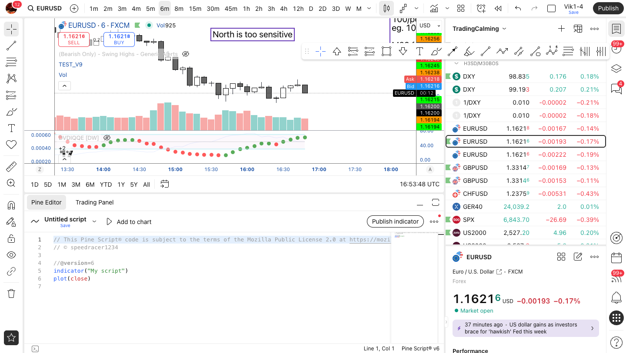Expand the news headline about US dollar
The width and height of the screenshot is (626, 353).
(x=526, y=328)
